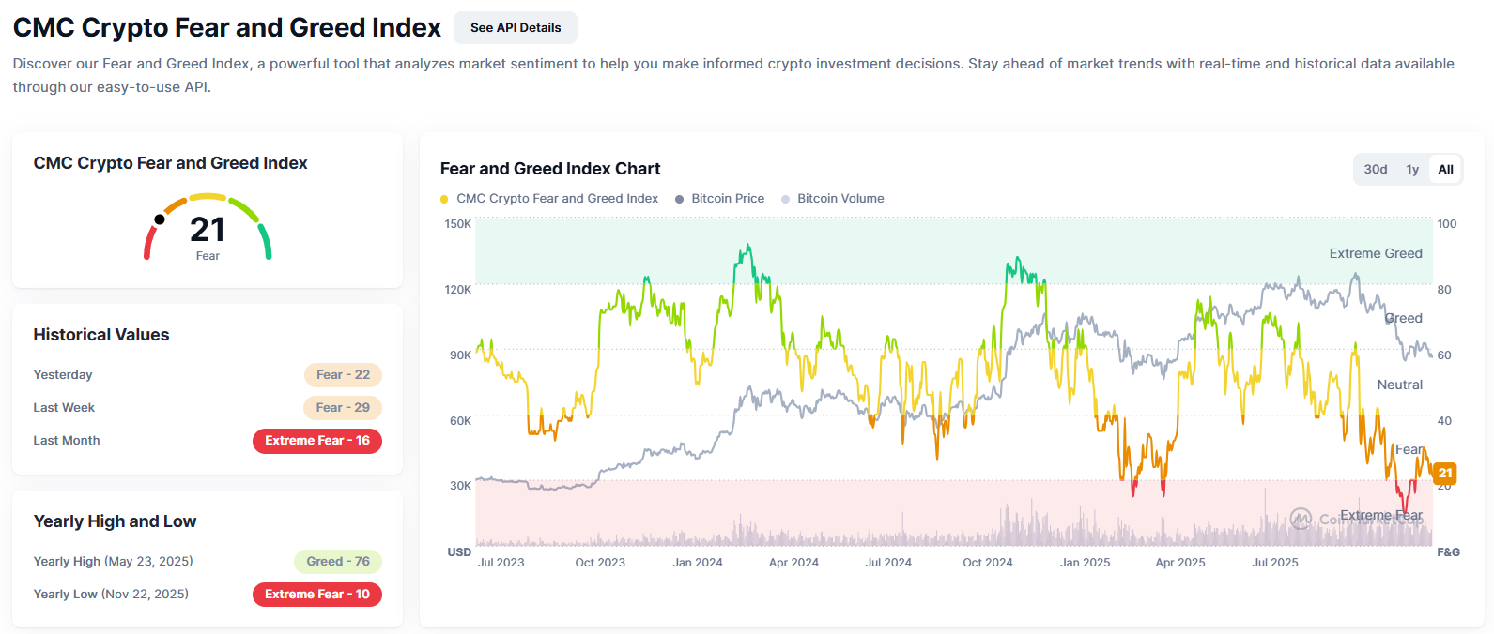Click the black needle dot on gauge
1494x634 pixels.
click(160, 219)
